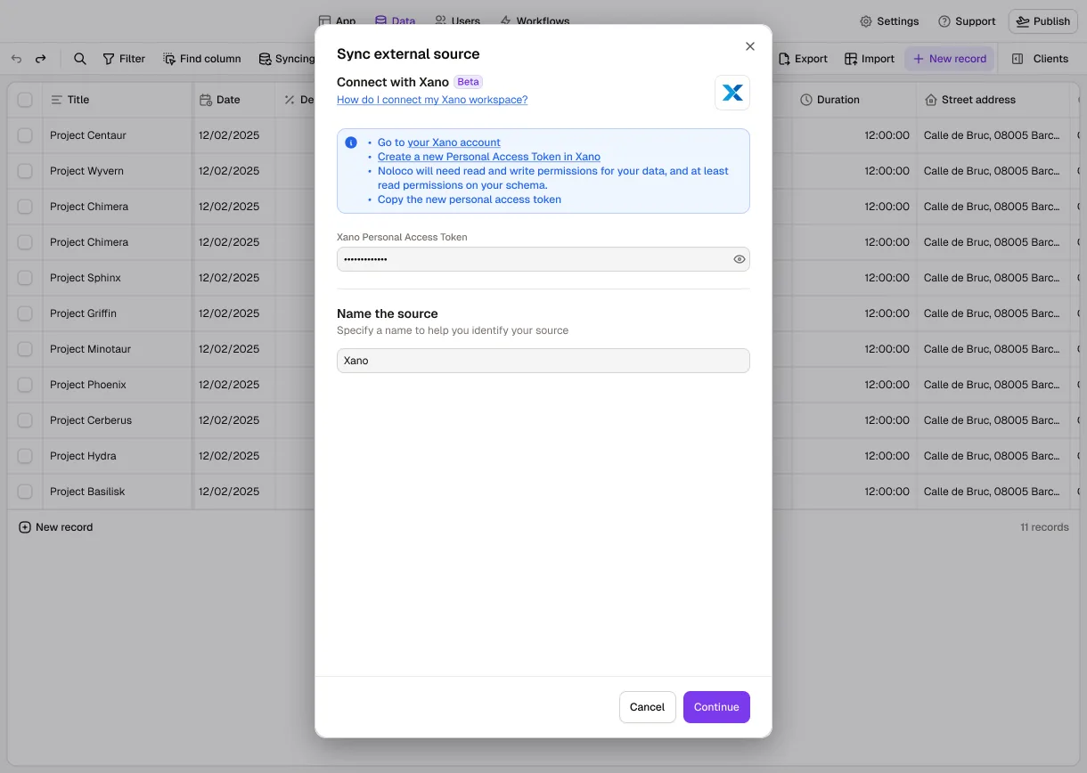Viewport: 1087px width, 773px height.
Task: Click the Project Minotaur title cell
Action: 117,349
